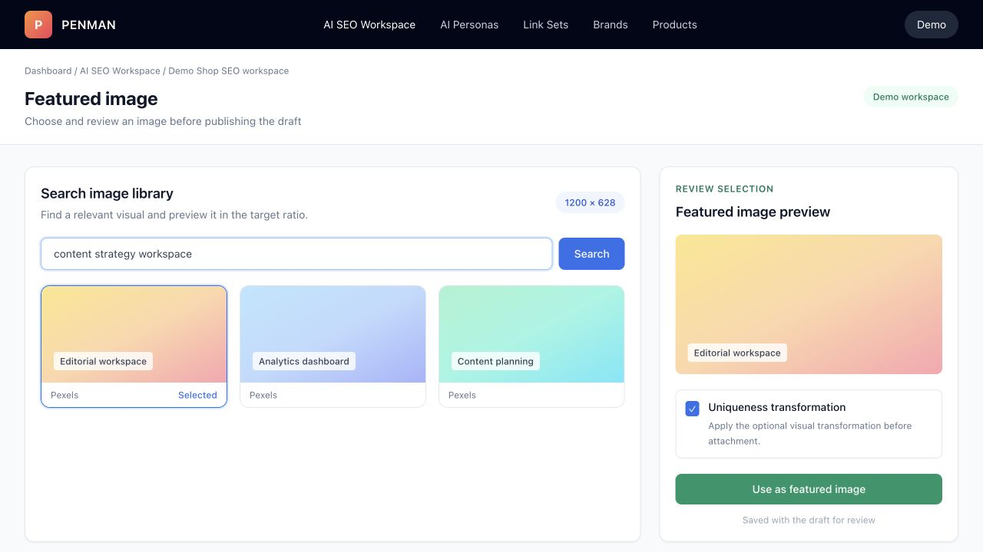Screen dimensions: 983x552
Task: Go to Link Sets in top navigation
Action: 546,25
